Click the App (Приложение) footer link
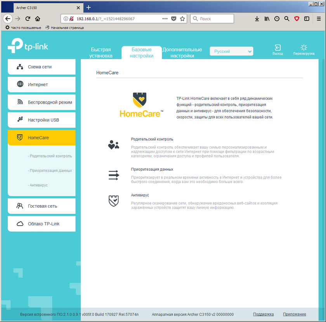 click(x=294, y=314)
